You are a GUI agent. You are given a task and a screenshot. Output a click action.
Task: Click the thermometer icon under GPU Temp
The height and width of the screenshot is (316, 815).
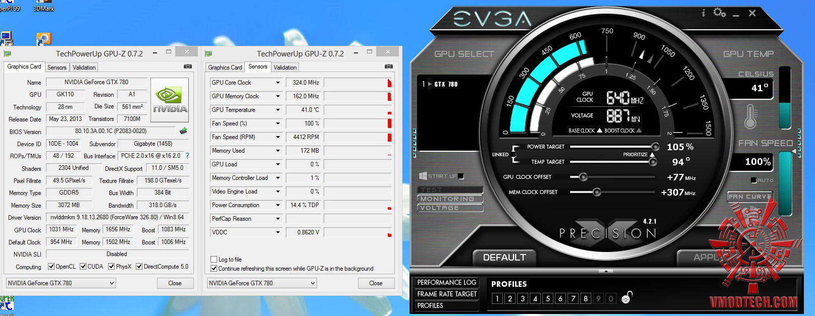point(750,116)
